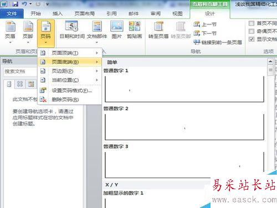The image size is (277, 208).
Task: Click the redo icon in quick access toolbar
Action: (38, 4)
